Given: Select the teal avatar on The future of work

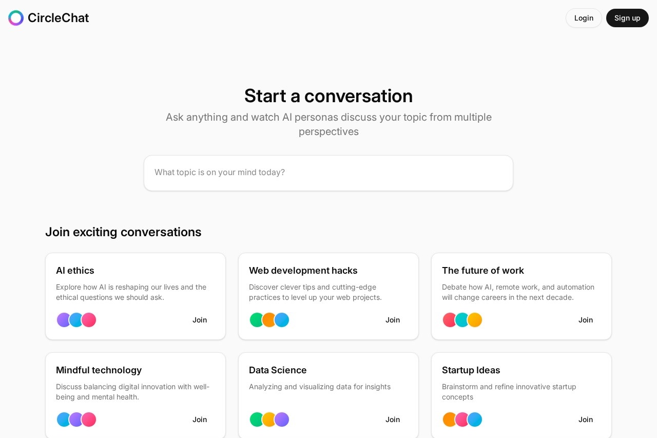Looking at the screenshot, I should coord(462,320).
